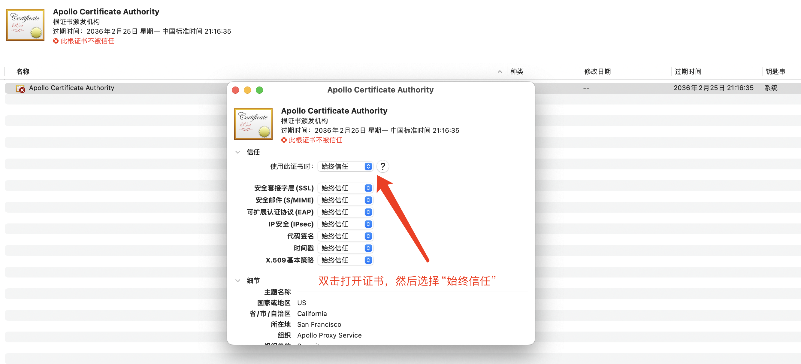Screen dimensions: 801x364
Task: Click the red error icon in dialog
Action: [x=284, y=140]
